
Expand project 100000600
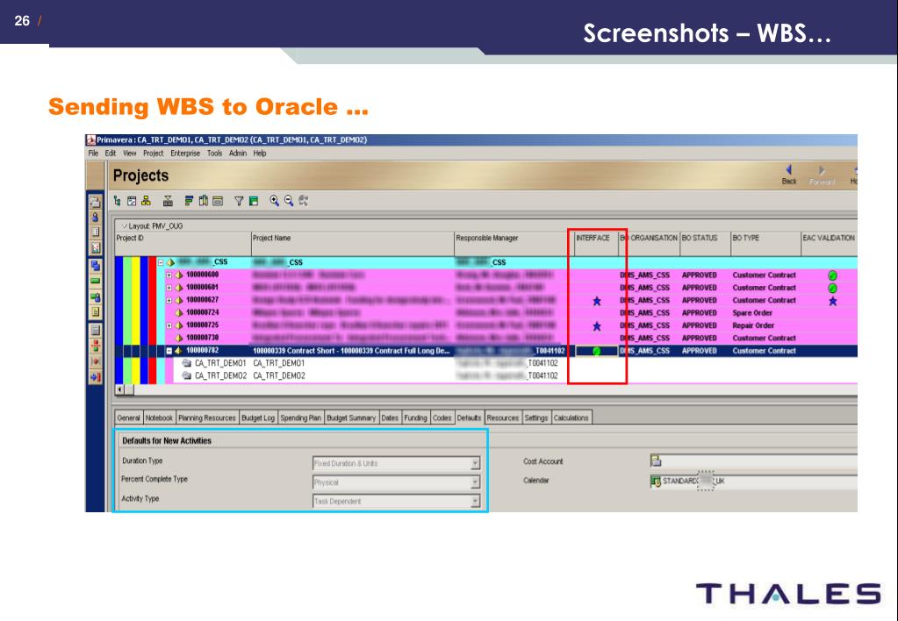[x=169, y=275]
